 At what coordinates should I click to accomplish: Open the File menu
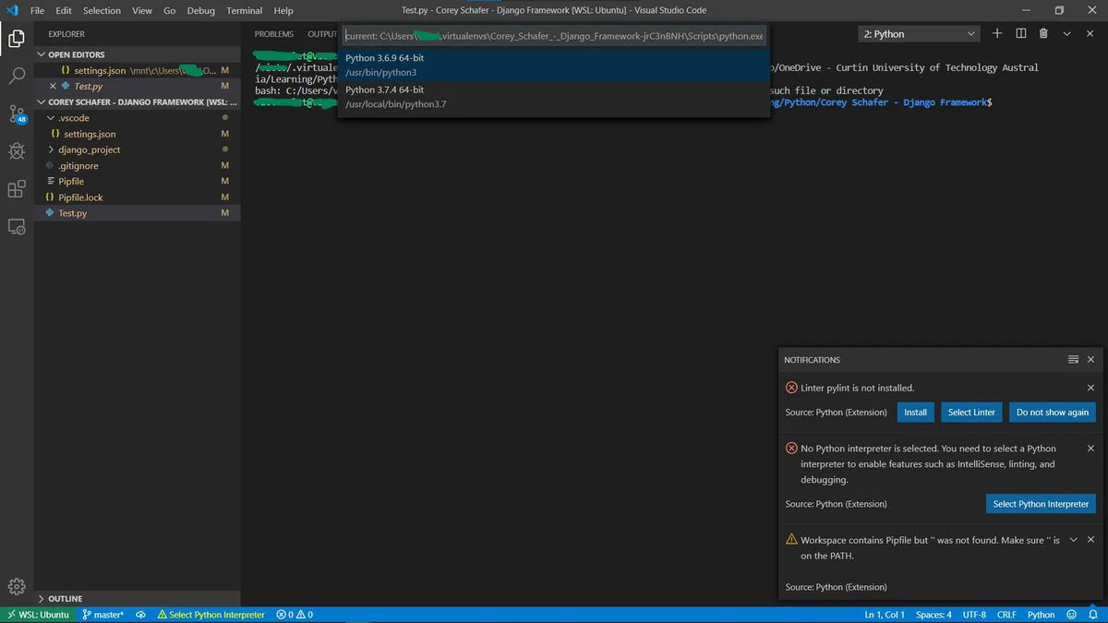38,10
